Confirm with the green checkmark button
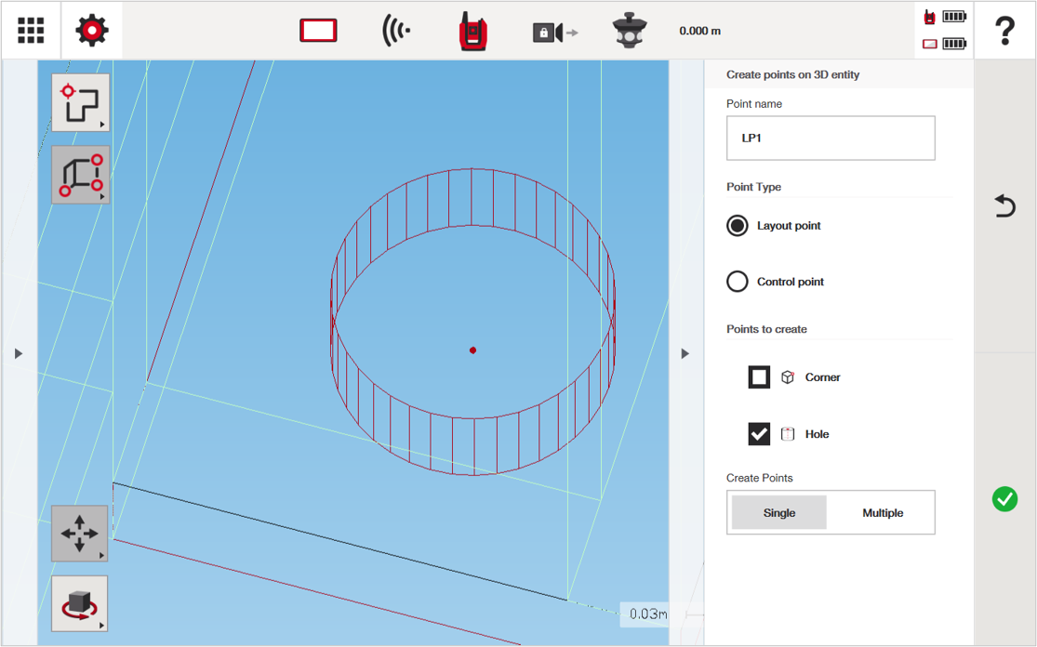 coord(1004,500)
